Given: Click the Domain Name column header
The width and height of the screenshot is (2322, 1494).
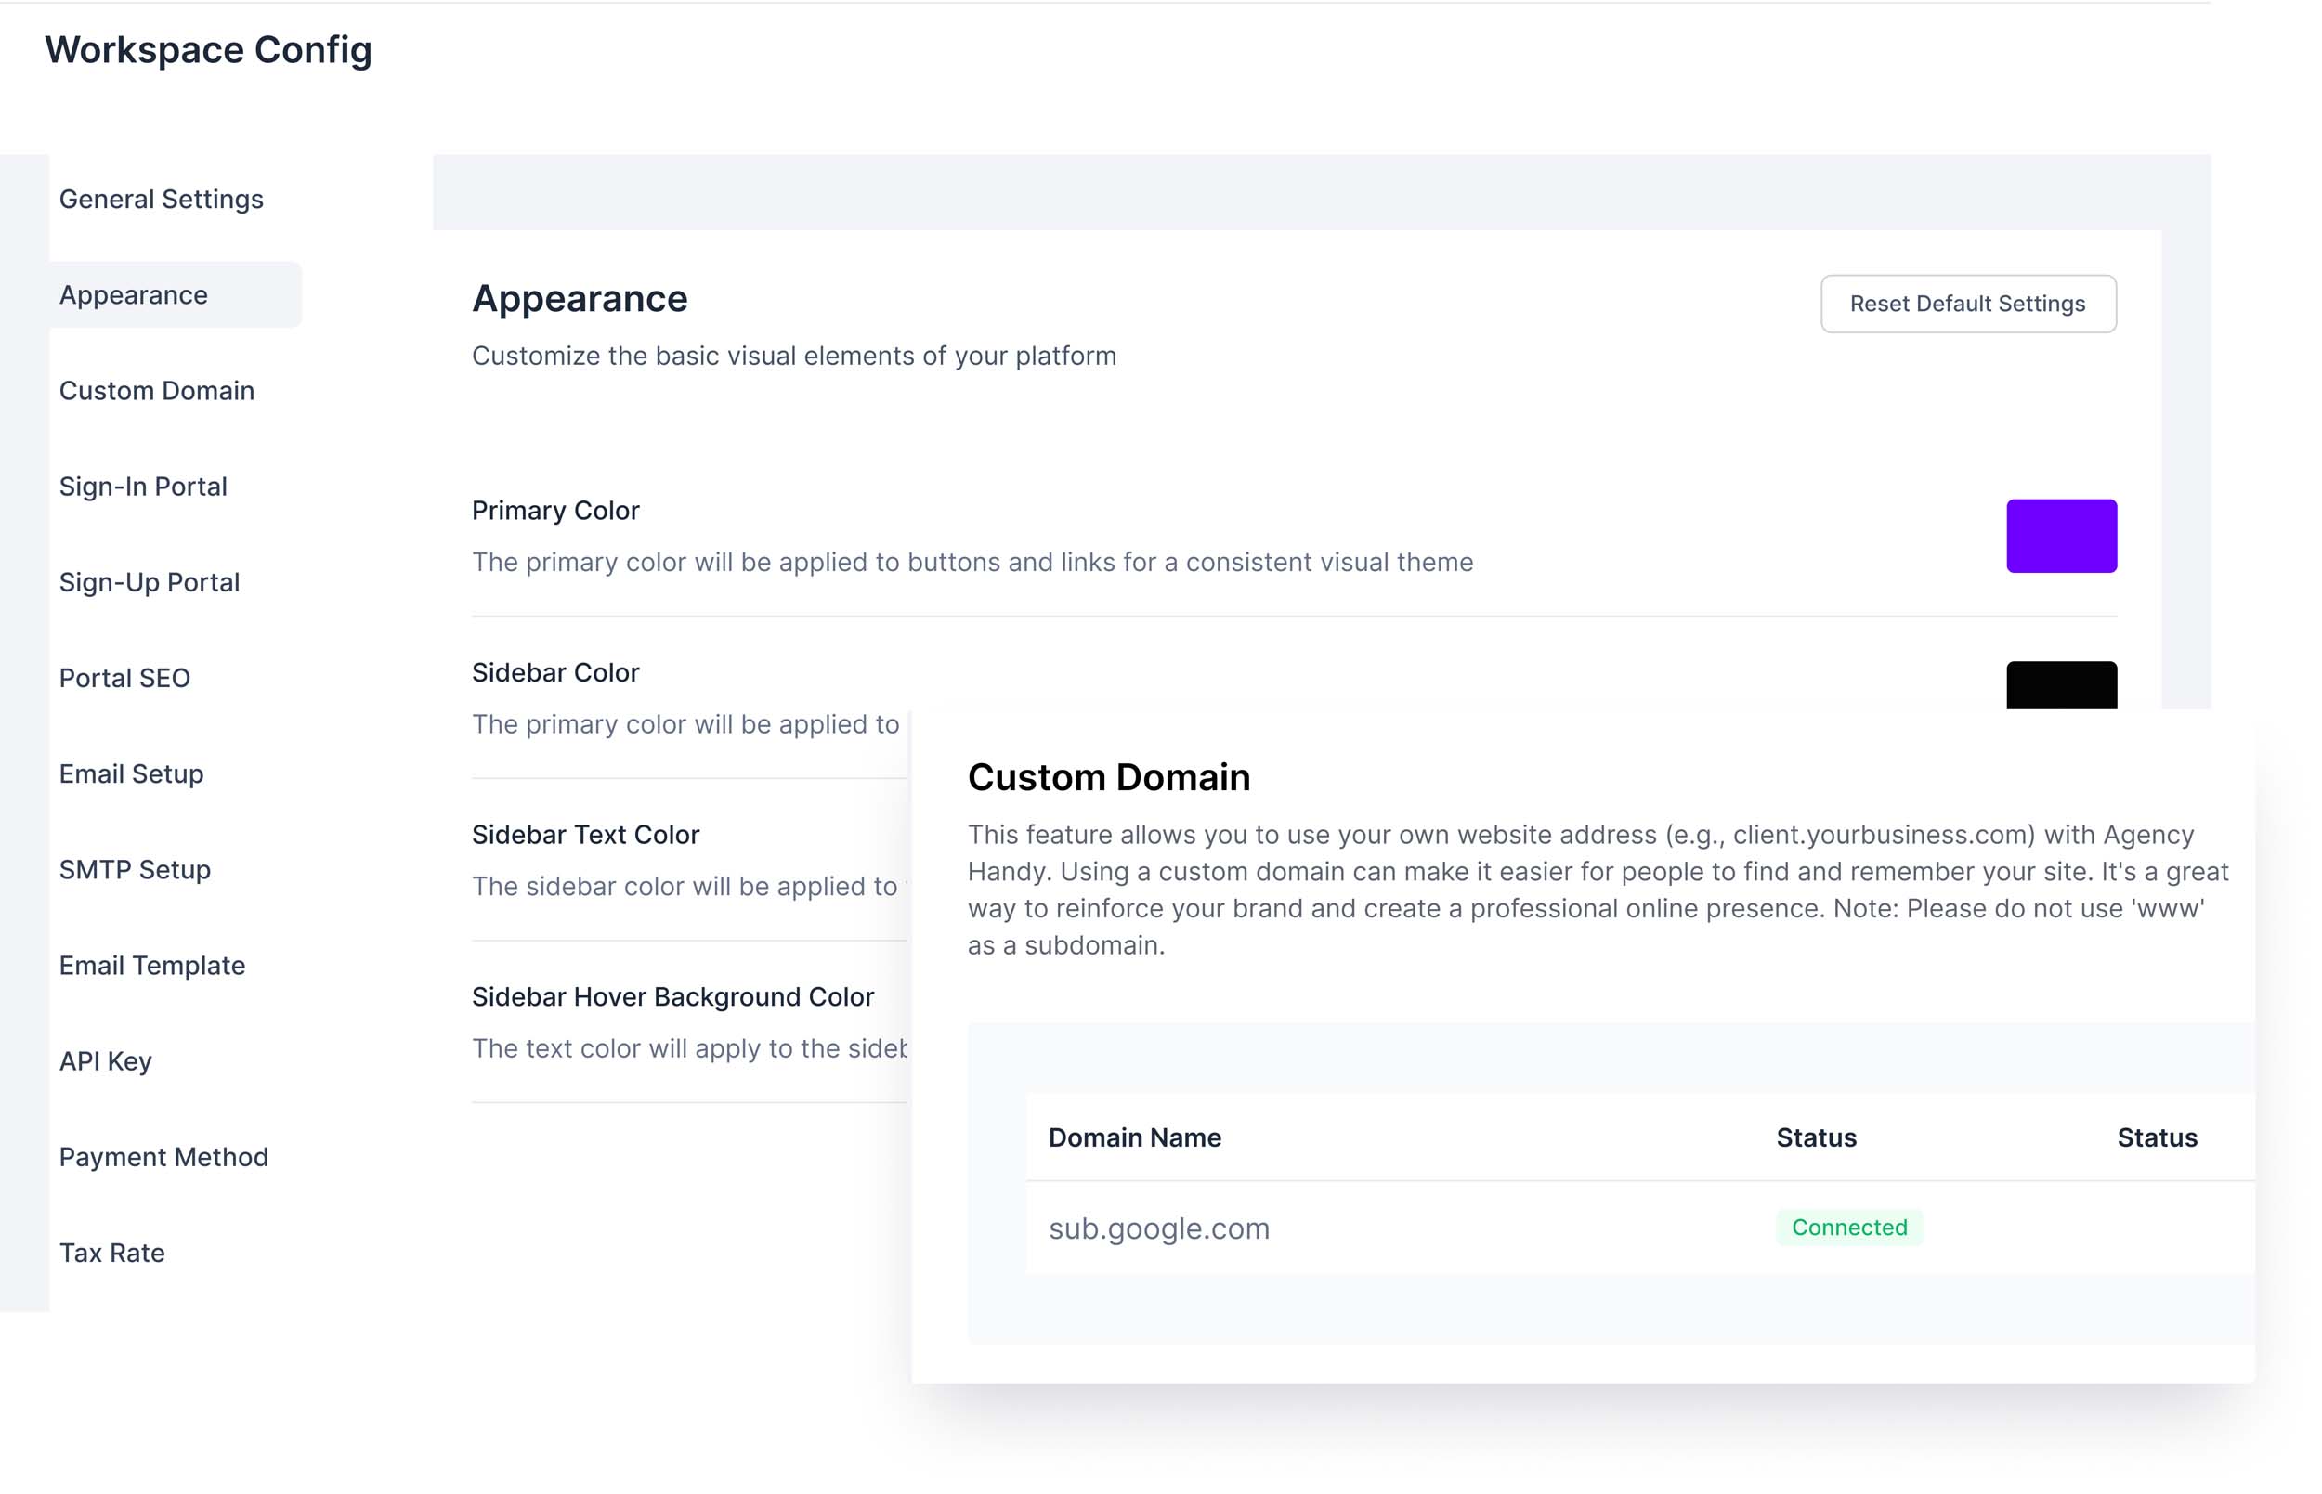Looking at the screenshot, I should click(1134, 1137).
